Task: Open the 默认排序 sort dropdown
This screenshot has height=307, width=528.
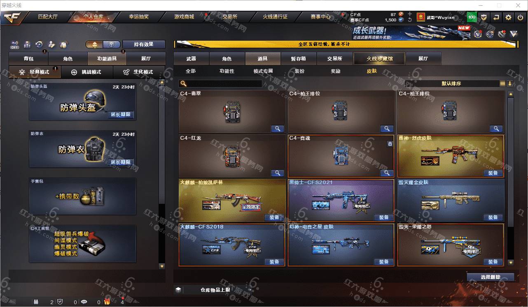Action: click(x=451, y=83)
